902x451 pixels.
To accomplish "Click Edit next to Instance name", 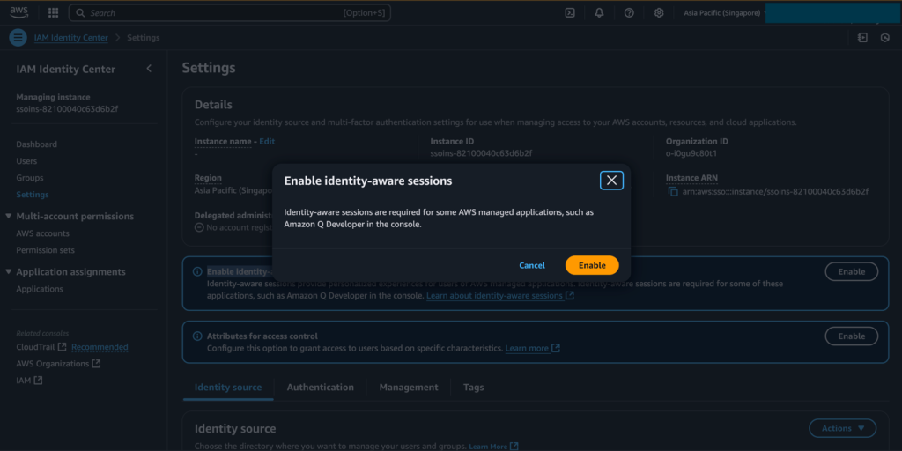I will [x=267, y=141].
